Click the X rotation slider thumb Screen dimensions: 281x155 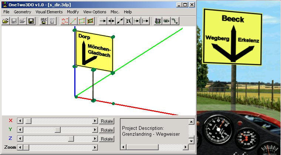(x=28, y=121)
